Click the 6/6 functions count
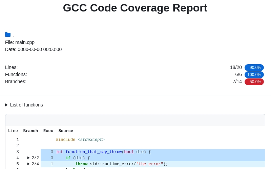This screenshot has width=271, height=169. pyautogui.click(x=238, y=74)
